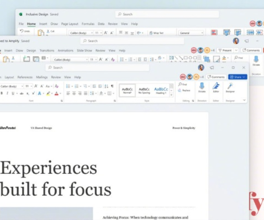
Task: Open the Editor tool in Word ribbon
Action: click(216, 86)
